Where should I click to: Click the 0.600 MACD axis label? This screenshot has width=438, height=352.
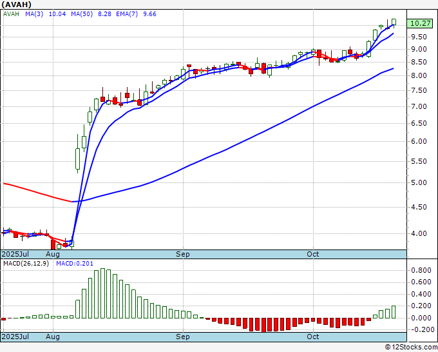click(421, 282)
